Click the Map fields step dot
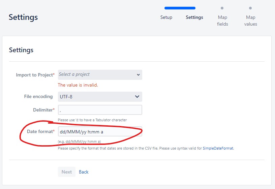The height and width of the screenshot is (189, 275). click(222, 8)
